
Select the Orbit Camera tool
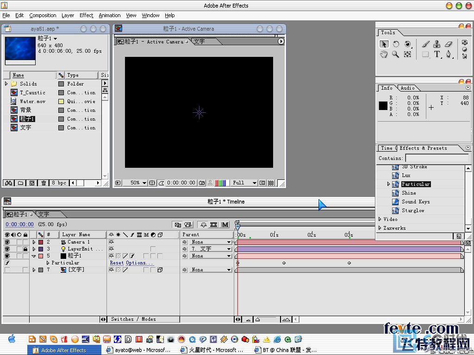407,44
